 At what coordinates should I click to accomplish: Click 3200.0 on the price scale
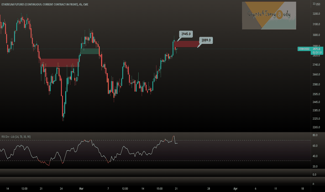click(316, 14)
